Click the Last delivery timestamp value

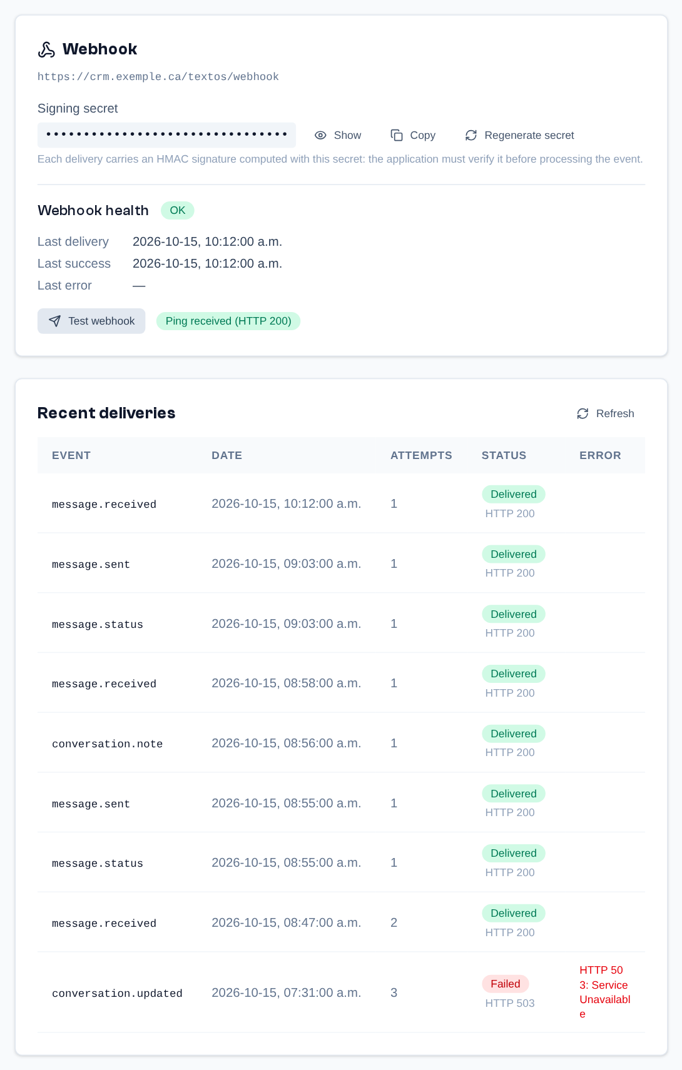click(207, 241)
